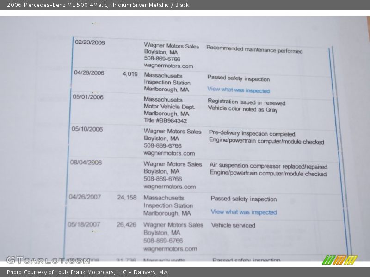Click 'Vehicle serviced' text

point(233,225)
